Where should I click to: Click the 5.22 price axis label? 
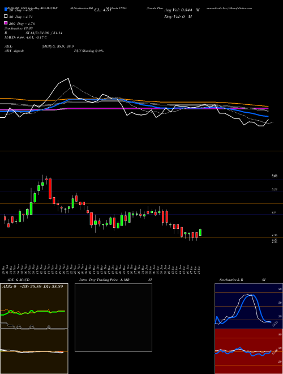(x=275, y=189)
